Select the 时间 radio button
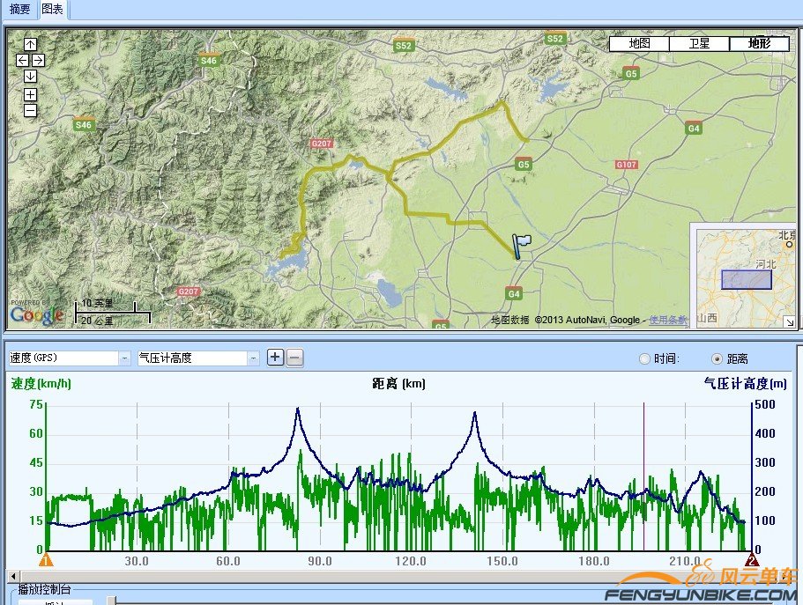The height and width of the screenshot is (605, 803). pyautogui.click(x=645, y=358)
